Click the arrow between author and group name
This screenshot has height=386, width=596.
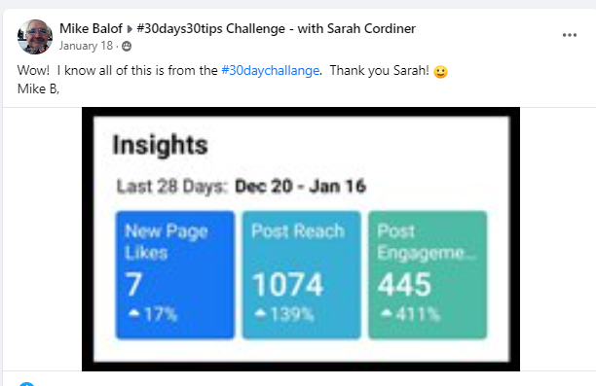(x=130, y=29)
